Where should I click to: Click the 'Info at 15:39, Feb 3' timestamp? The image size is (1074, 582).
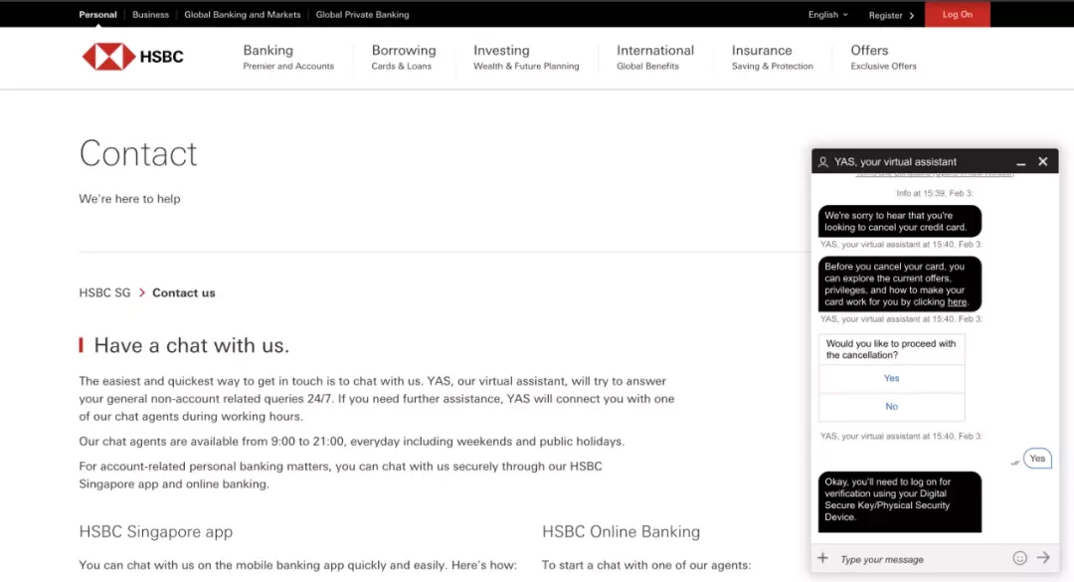click(x=934, y=193)
